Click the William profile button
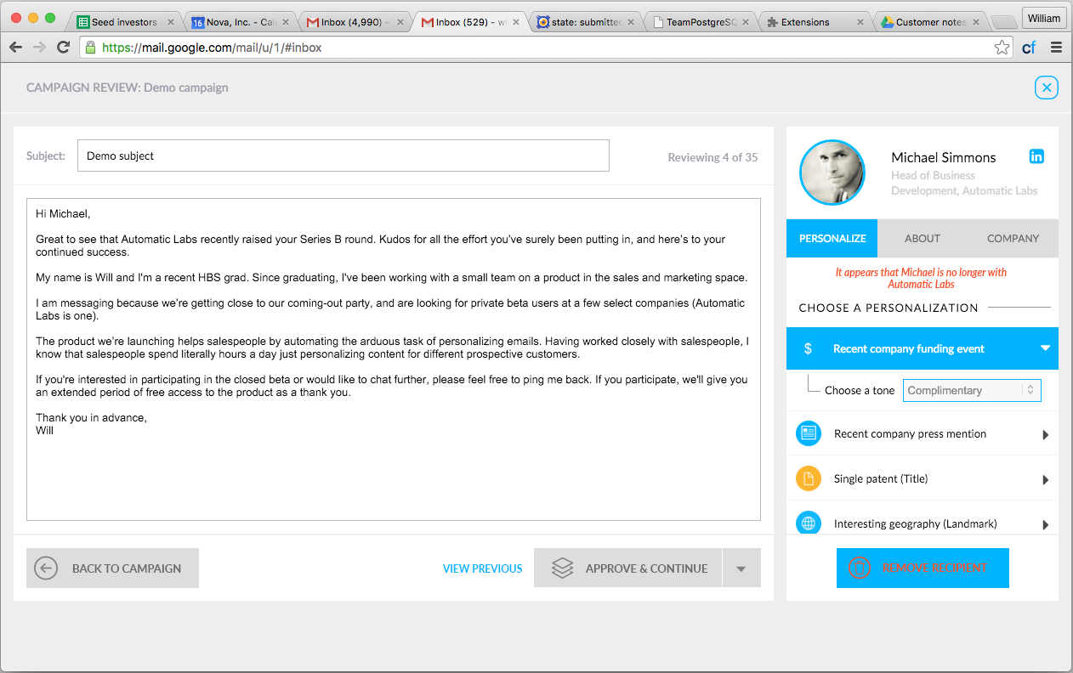Viewport: 1073px width, 673px height. 1044,18
